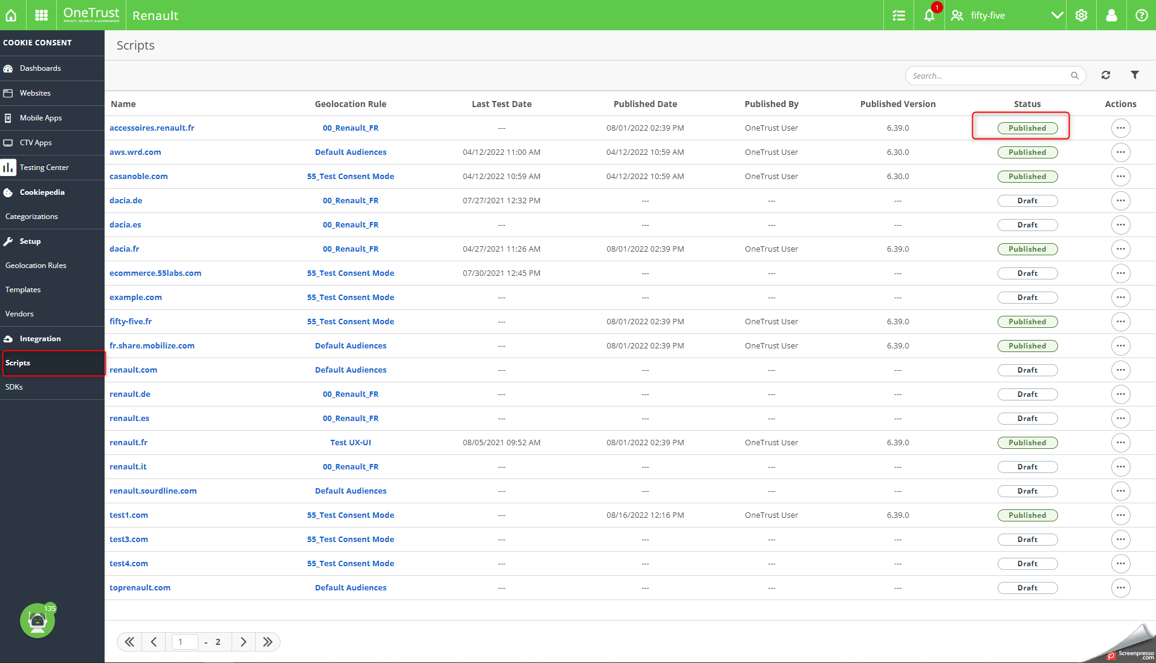Click Published status of dacia.fr
This screenshot has height=663, width=1156.
point(1027,249)
